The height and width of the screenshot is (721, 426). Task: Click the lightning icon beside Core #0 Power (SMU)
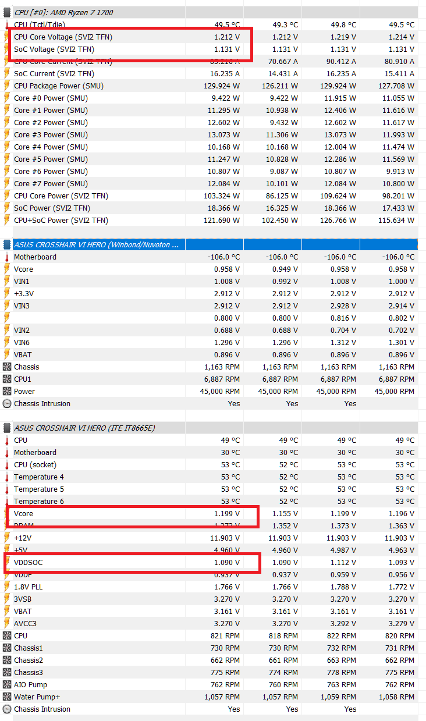(x=7, y=98)
